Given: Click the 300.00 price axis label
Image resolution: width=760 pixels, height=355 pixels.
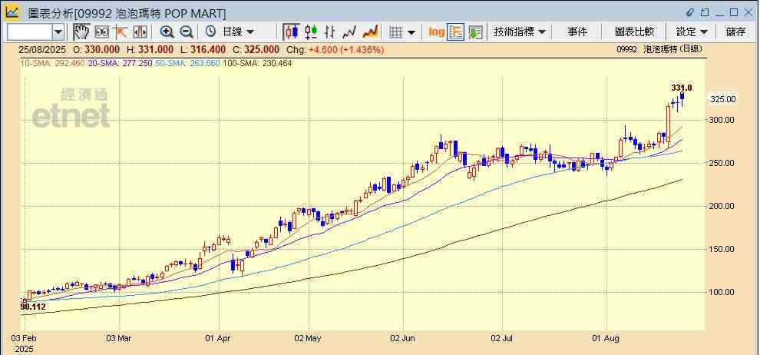Looking at the screenshot, I should tap(722, 121).
